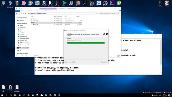The width and height of the screenshot is (172, 97).
Task: Select Homegroup in navigation pane
Action: pyautogui.click(x=23, y=54)
